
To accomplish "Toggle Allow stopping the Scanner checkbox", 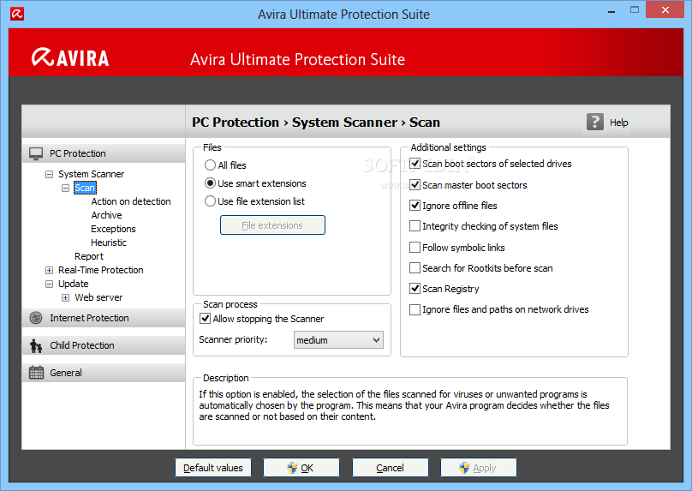I will [206, 319].
